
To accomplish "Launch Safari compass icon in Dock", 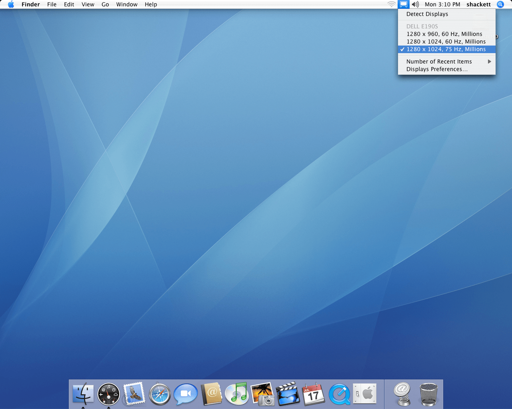I will [x=160, y=394].
